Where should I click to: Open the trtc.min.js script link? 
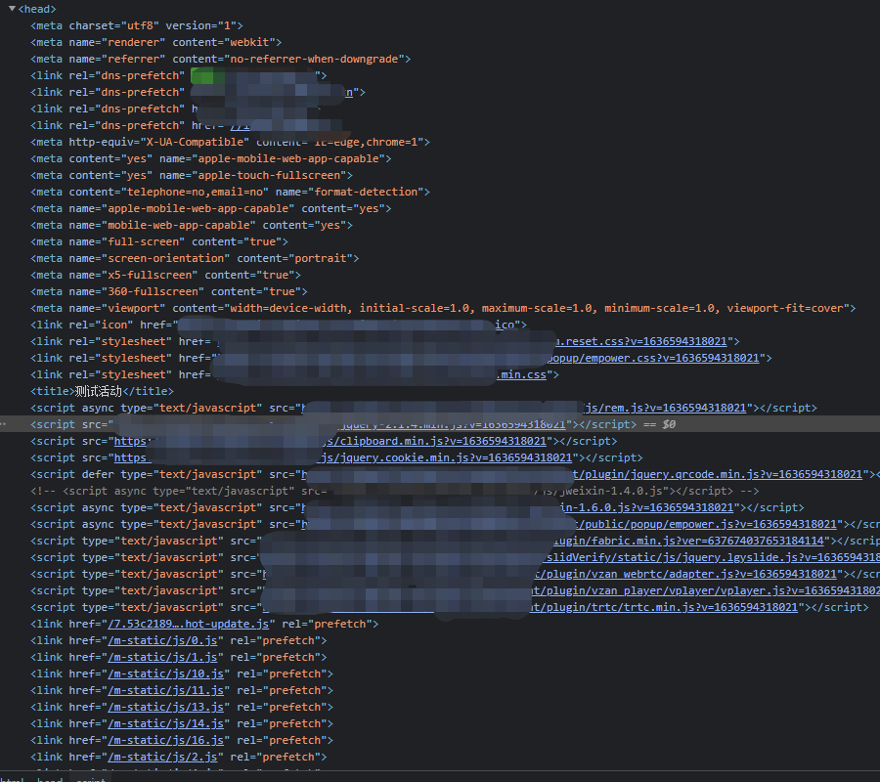point(665,607)
